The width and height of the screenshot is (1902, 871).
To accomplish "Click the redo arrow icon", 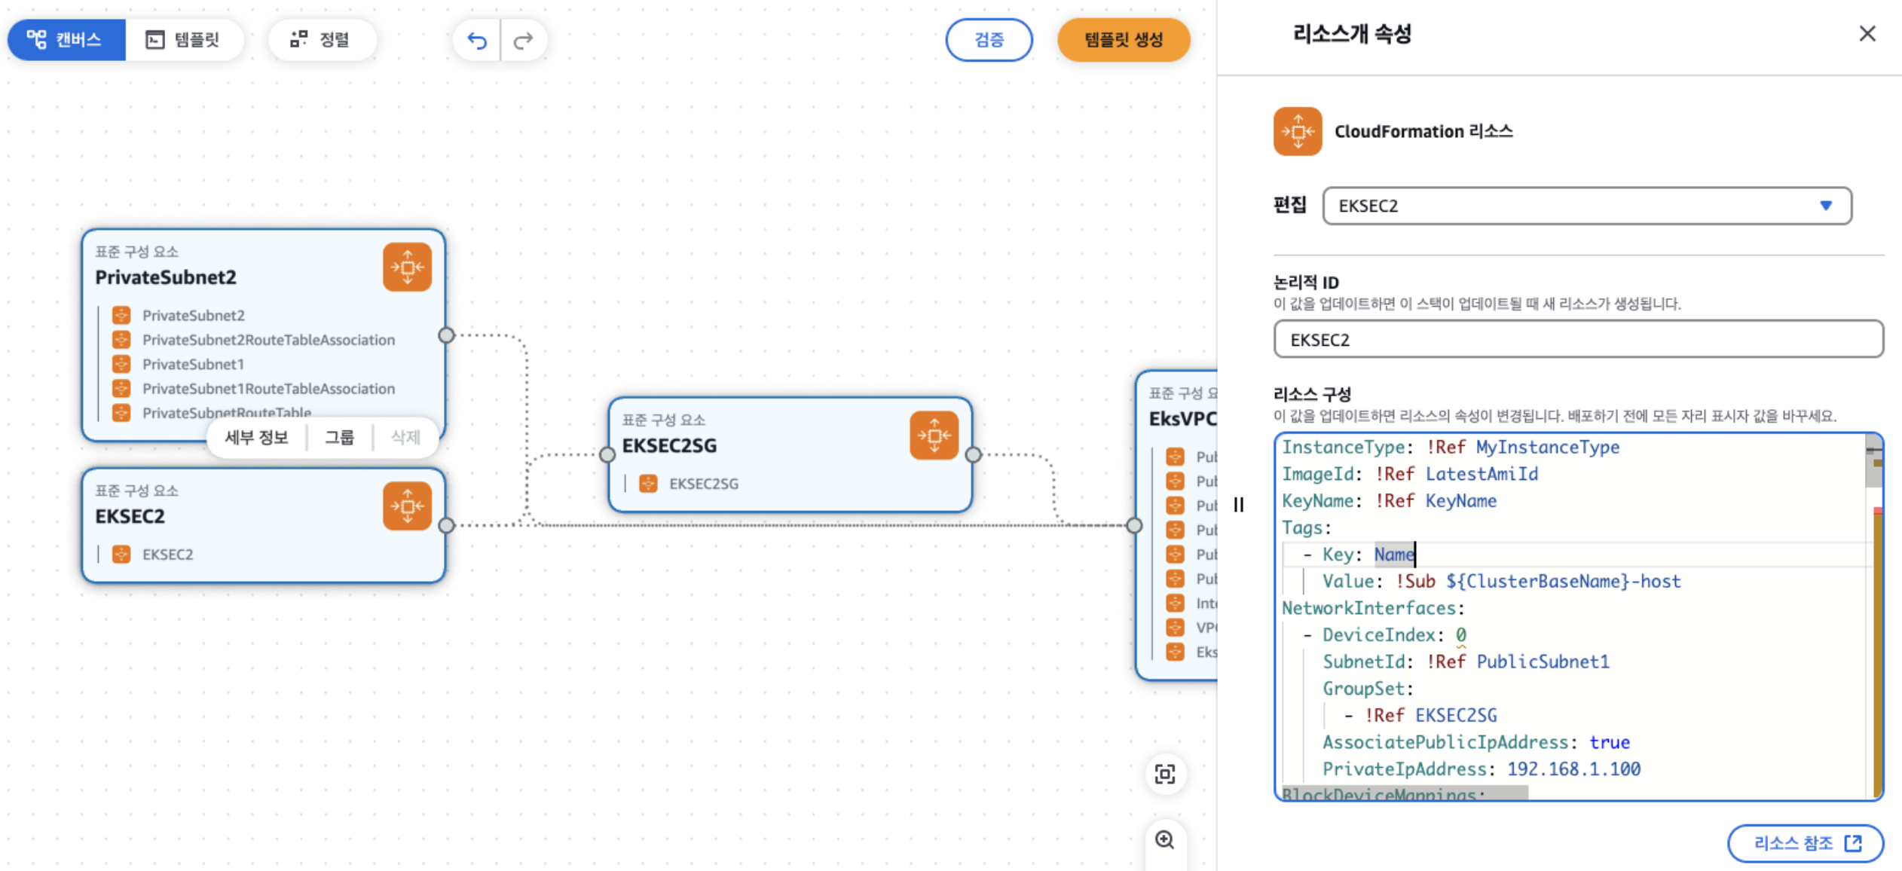I will coord(523,40).
